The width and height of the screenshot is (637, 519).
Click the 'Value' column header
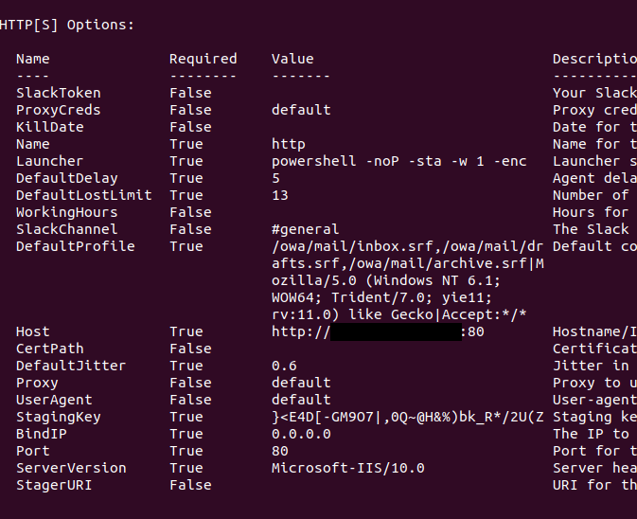click(x=292, y=59)
